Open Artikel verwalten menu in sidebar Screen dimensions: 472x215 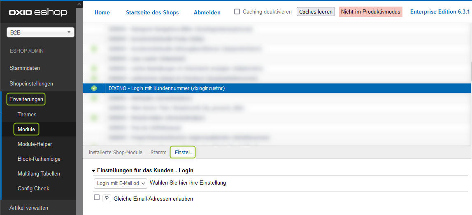pos(28,208)
